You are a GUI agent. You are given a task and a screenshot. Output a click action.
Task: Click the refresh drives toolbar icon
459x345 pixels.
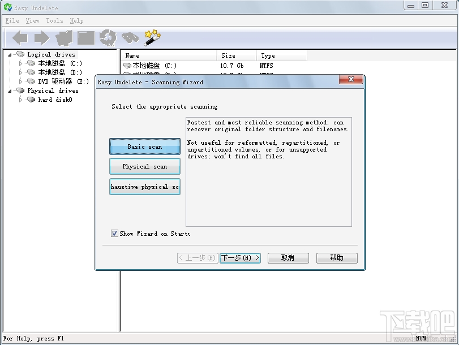pos(108,37)
